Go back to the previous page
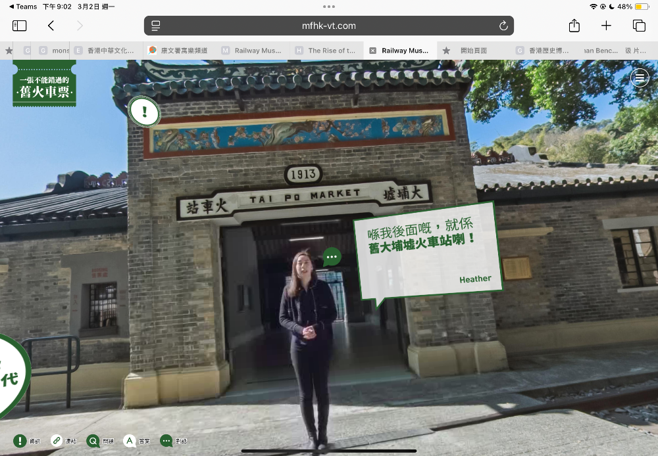The height and width of the screenshot is (456, 658). point(51,26)
